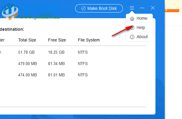Click the Free Size column header
The image size is (182, 119).
pyautogui.click(x=57, y=40)
